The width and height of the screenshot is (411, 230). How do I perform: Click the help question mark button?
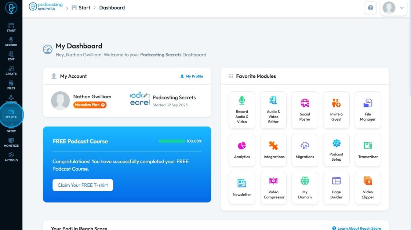click(370, 8)
